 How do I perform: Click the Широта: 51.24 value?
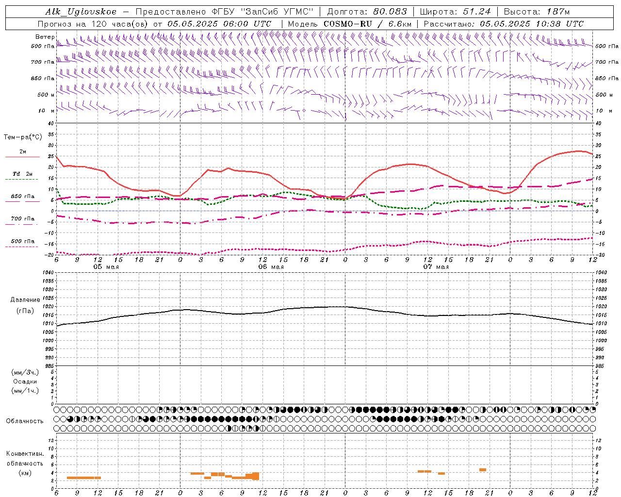pos(455,12)
